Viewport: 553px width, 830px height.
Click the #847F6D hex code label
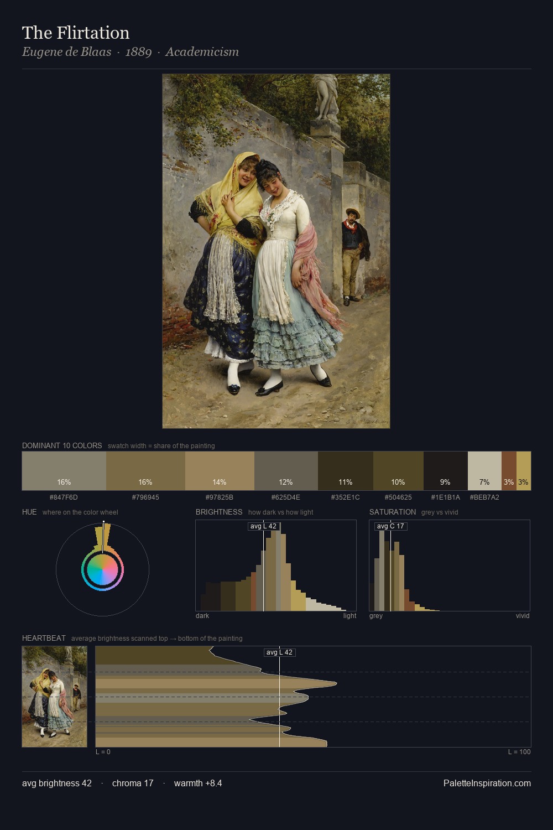(64, 497)
